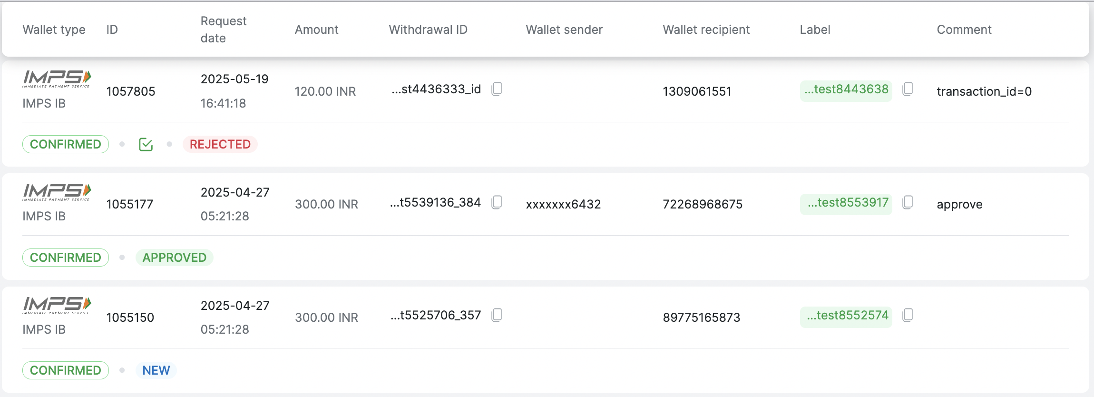Screen dimensions: 1094x397
Task: Open the label link ...test8443638
Action: coord(846,89)
